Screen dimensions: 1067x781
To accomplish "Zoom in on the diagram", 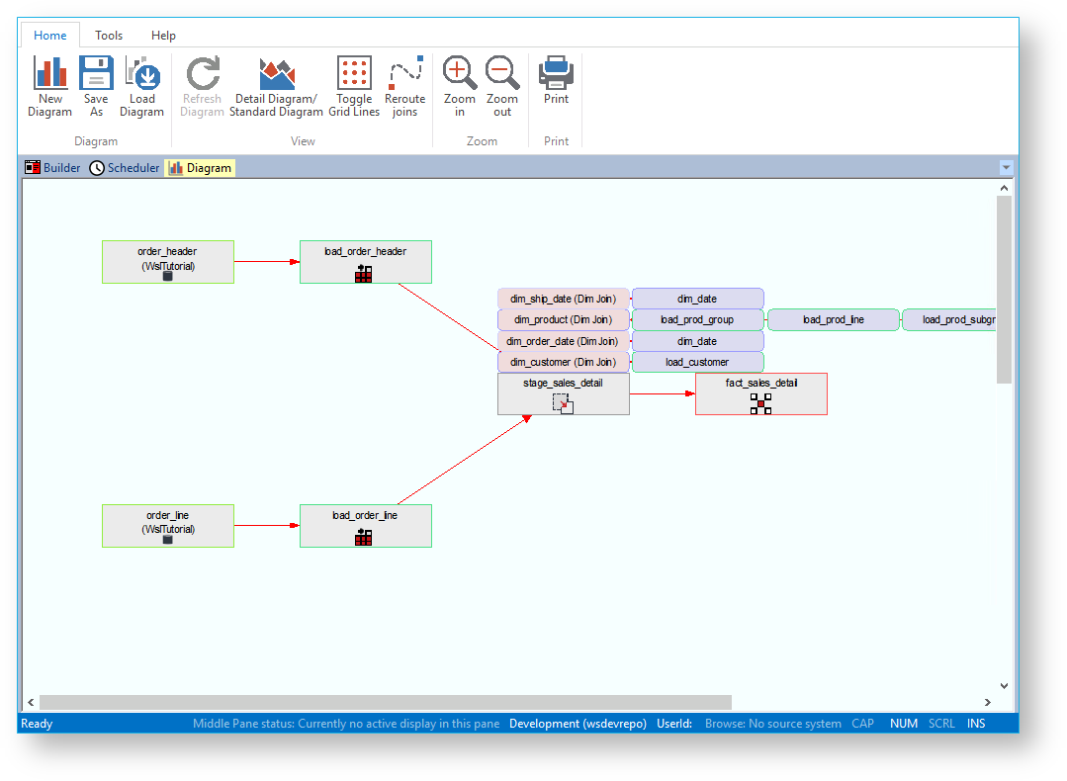I will pos(459,86).
